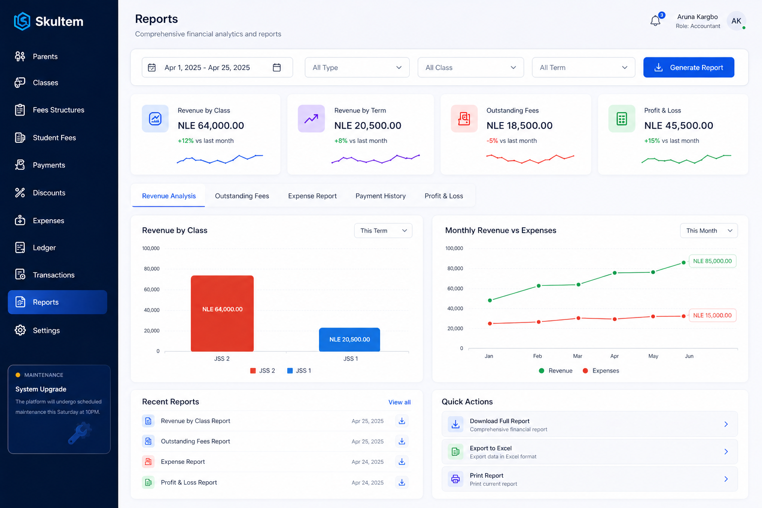The image size is (762, 508).
Task: Click the NLE 85,000.00 revenue label
Action: pos(712,261)
